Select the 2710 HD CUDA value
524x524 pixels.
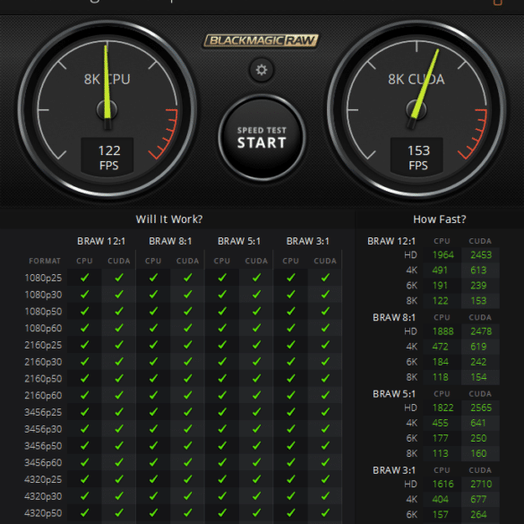[481, 484]
